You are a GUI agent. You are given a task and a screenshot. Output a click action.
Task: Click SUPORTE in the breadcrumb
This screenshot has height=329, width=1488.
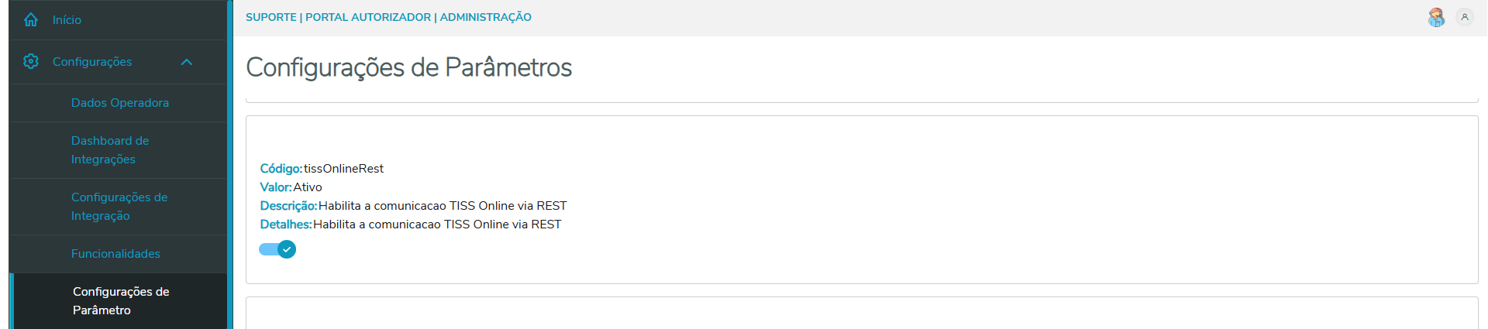pyautogui.click(x=270, y=17)
